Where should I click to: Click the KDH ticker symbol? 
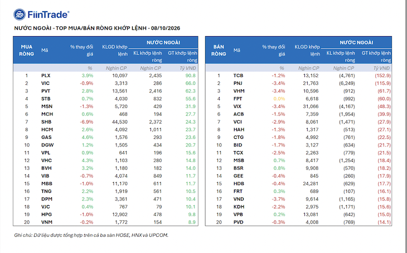[x=239, y=207]
